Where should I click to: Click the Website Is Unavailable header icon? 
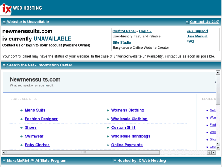tap(4, 22)
